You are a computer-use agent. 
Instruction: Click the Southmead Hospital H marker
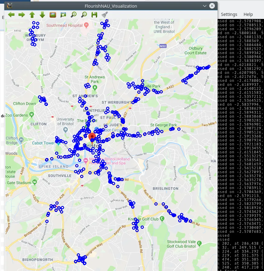click(86, 25)
